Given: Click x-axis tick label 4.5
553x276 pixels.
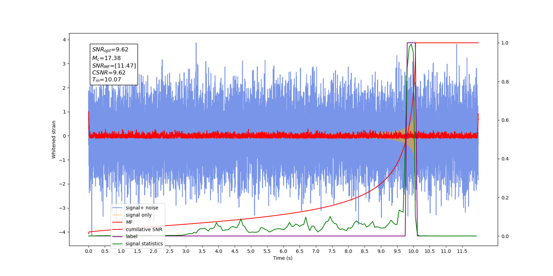Looking at the screenshot, I should (235, 251).
